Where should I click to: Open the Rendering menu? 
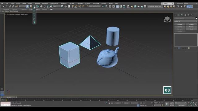63,3
